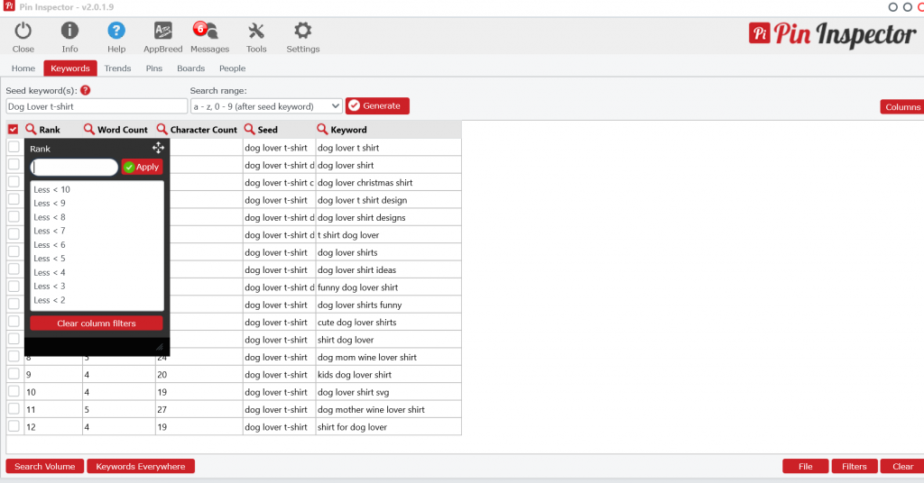Click the Clear column filters button
The width and height of the screenshot is (924, 483).
coord(97,324)
